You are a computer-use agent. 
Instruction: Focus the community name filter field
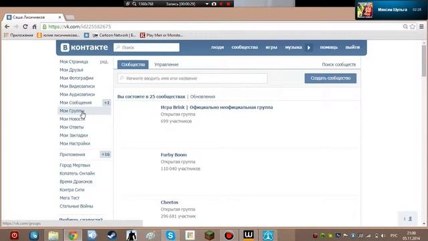click(x=193, y=78)
